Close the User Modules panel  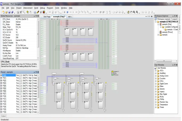point(177,65)
